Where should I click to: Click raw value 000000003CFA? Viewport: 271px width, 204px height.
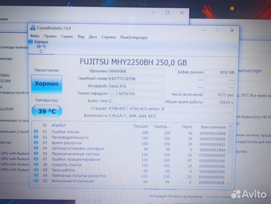click(212, 172)
